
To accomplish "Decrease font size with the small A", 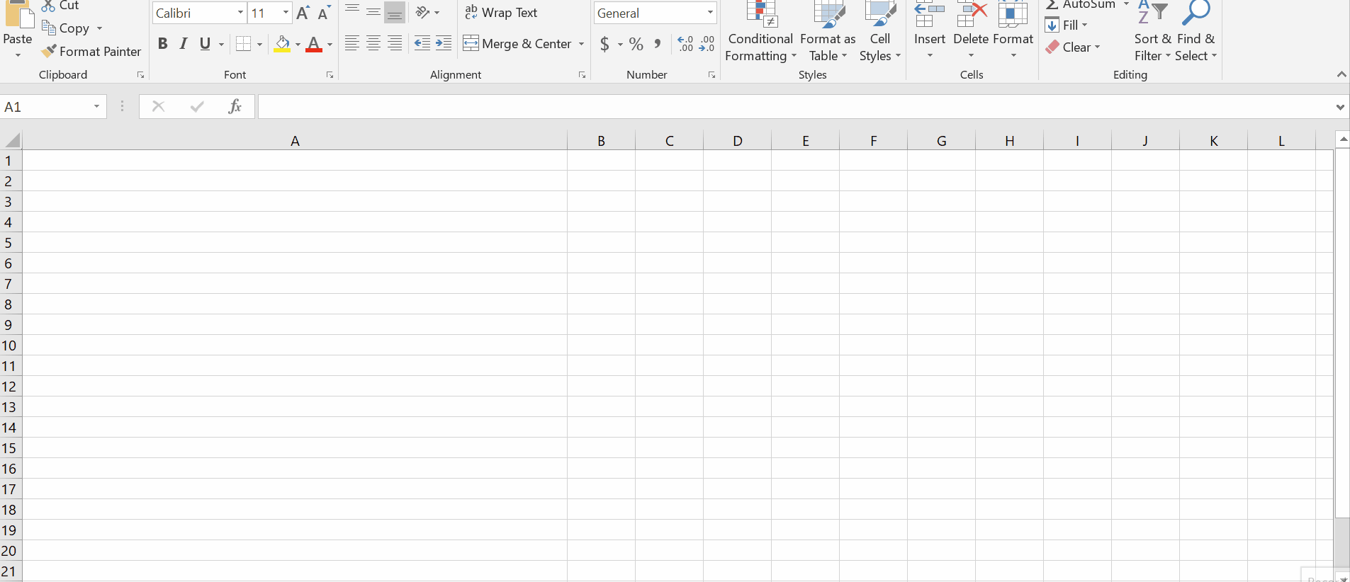I will tap(324, 13).
